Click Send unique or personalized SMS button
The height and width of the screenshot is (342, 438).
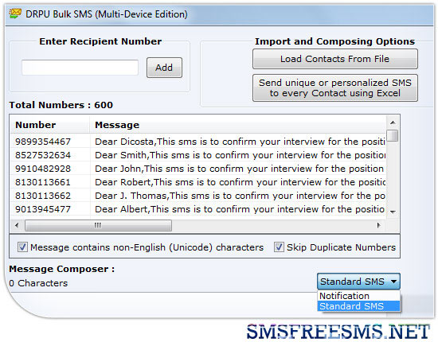coord(335,87)
